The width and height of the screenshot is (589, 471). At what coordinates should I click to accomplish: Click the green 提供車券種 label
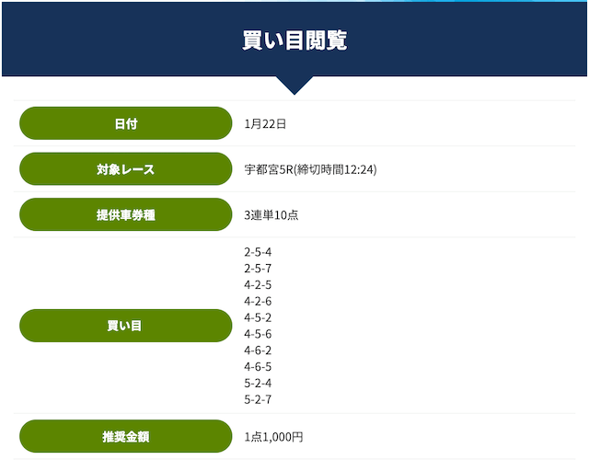click(x=125, y=215)
